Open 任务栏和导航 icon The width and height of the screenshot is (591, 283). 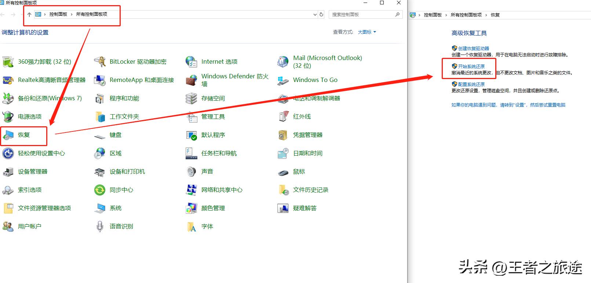coord(191,153)
